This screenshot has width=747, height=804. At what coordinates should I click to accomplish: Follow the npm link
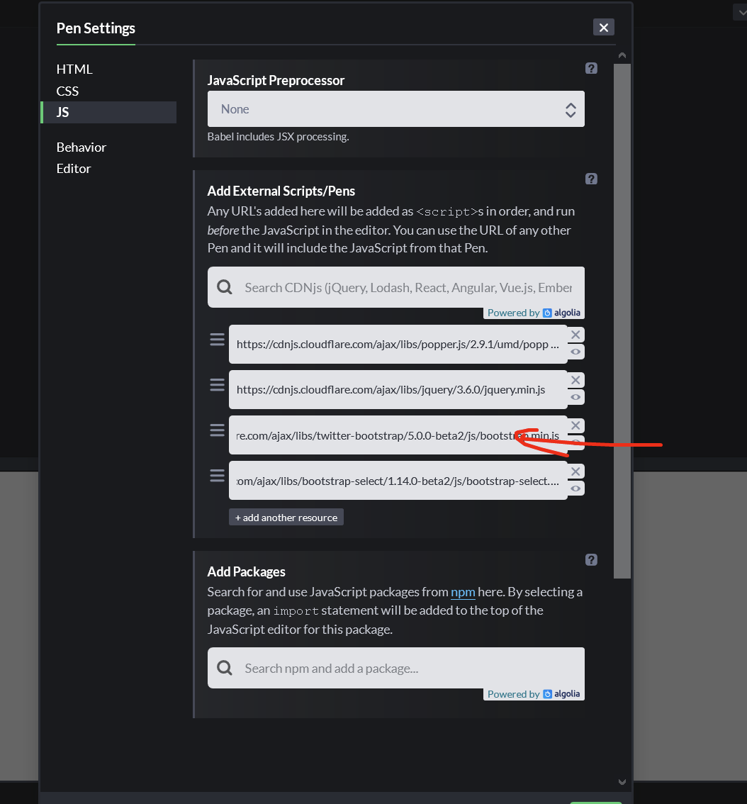coord(463,592)
